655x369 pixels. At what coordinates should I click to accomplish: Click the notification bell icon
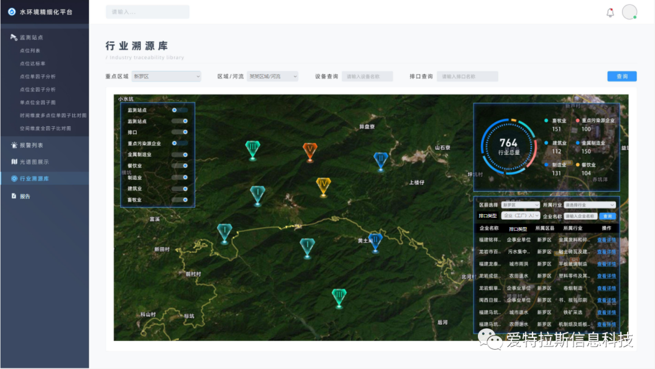[610, 13]
